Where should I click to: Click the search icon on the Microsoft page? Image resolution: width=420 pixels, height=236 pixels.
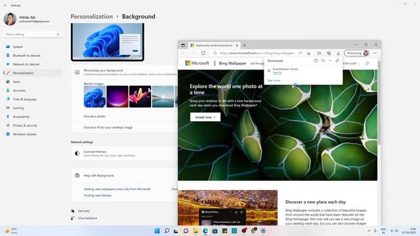click(x=367, y=64)
